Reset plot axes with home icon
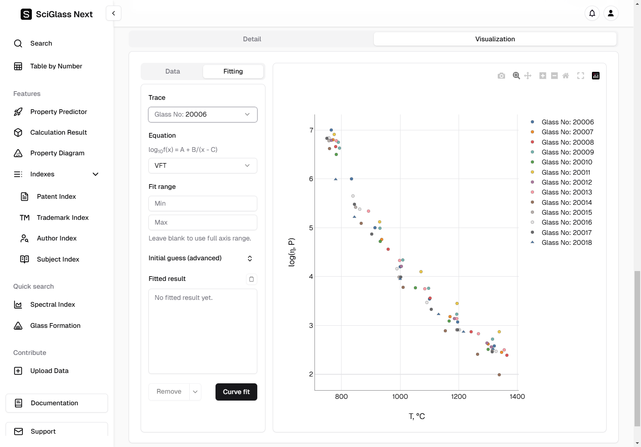This screenshot has width=641, height=447. 566,76
